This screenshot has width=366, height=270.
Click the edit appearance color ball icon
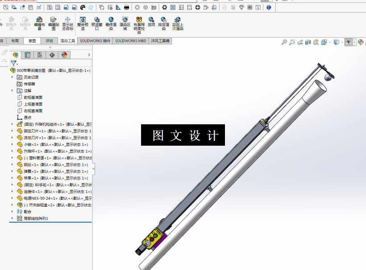(x=361, y=42)
